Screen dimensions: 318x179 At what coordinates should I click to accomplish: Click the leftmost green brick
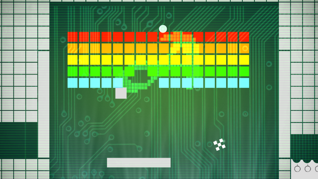click(x=73, y=71)
